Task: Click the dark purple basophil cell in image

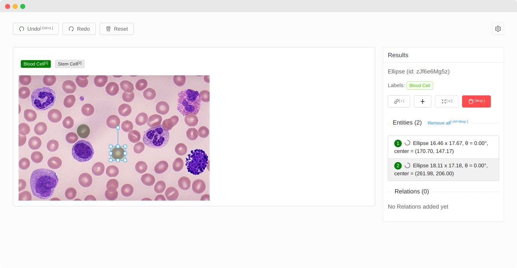Action: coord(197,162)
